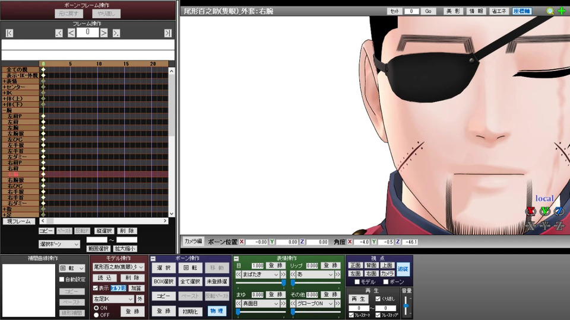This screenshot has height=320, width=570.
Task: Jump to first frame with |< icon
Action: click(9, 33)
